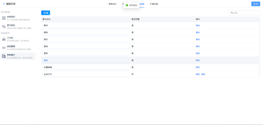Focus the 搜索 input field
The image size is (263, 125).
click(x=245, y=13)
